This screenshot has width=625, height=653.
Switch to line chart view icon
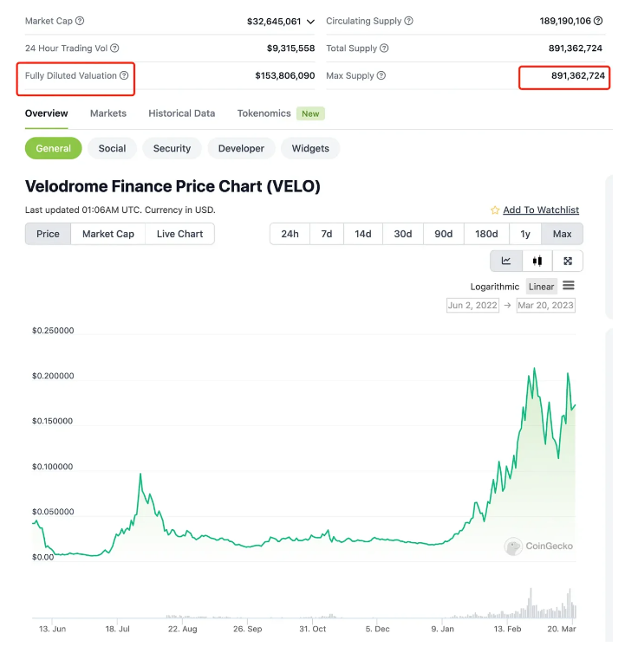506,262
